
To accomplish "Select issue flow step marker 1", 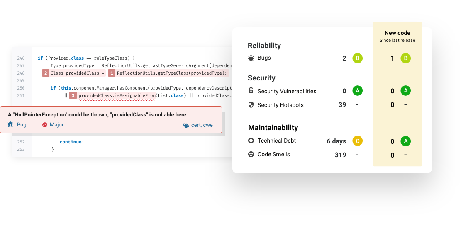I will click(x=111, y=73).
